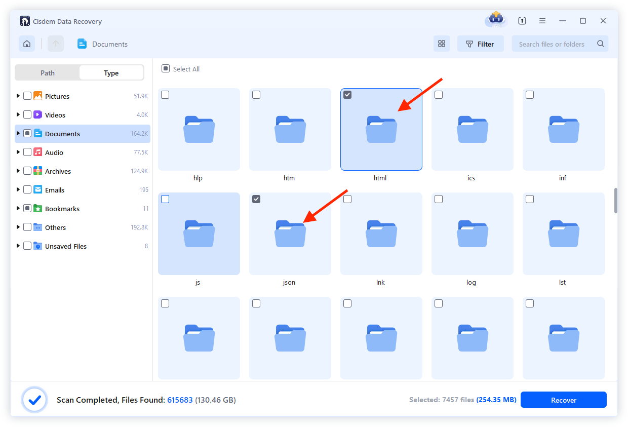
Task: Open the html folder
Action: point(381,130)
